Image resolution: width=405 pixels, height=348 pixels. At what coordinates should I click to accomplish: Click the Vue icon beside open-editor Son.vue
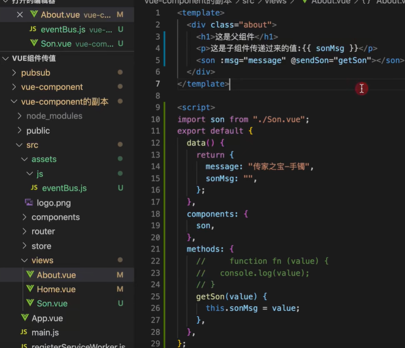34,43
